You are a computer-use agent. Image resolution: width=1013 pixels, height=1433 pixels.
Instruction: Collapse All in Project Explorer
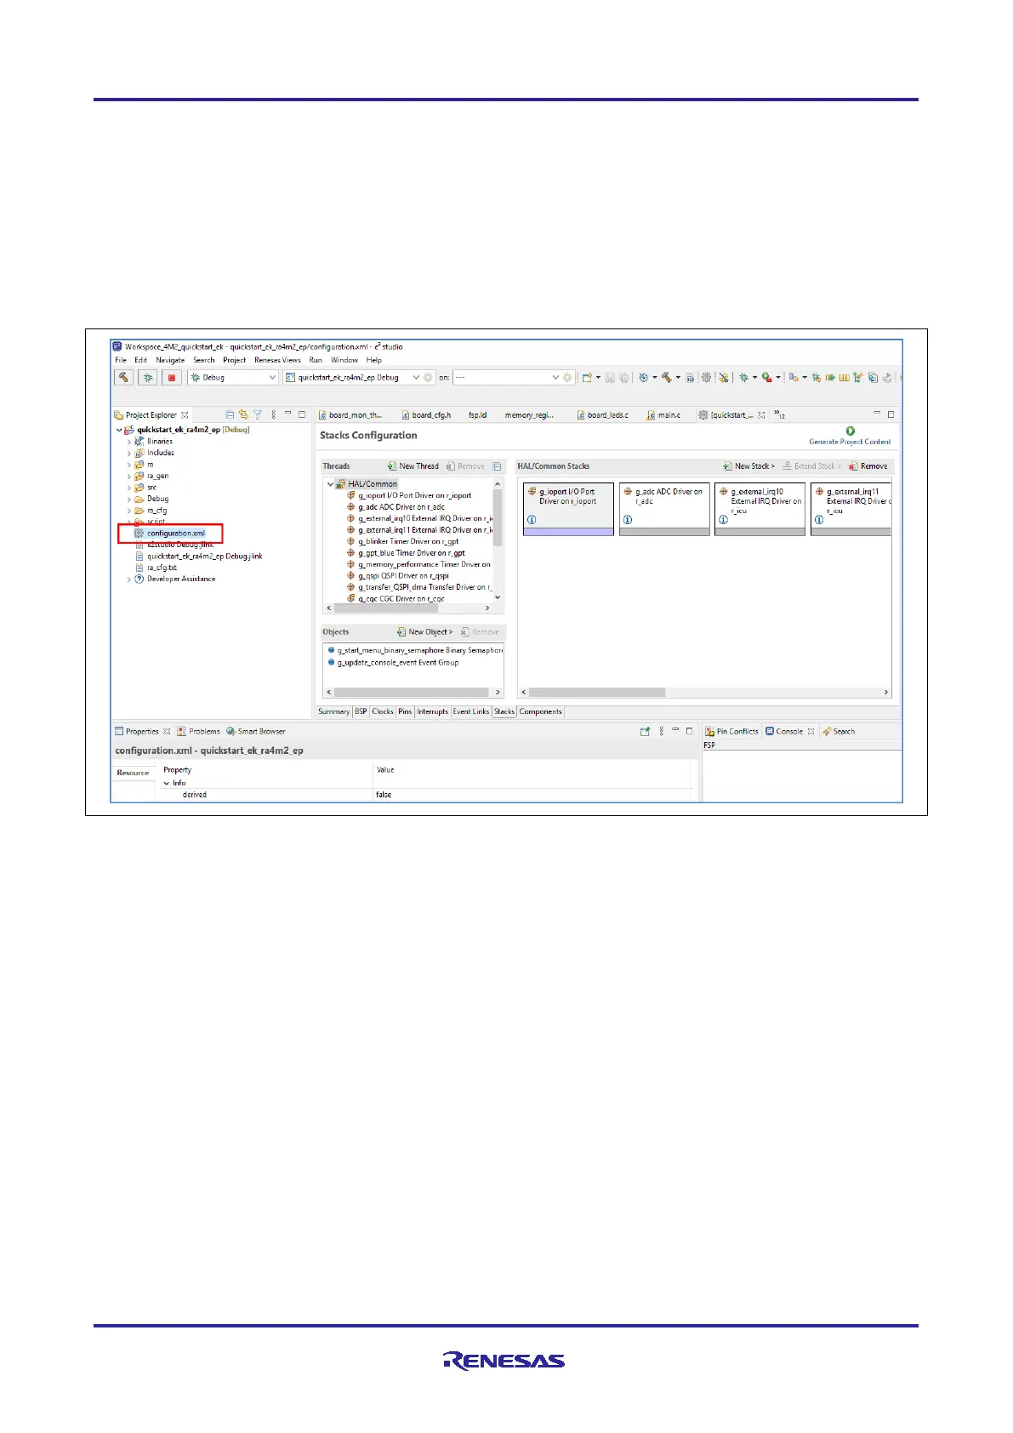pos(230,414)
